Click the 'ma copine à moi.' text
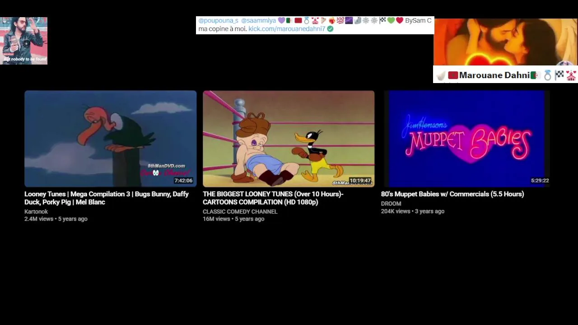 [223, 29]
